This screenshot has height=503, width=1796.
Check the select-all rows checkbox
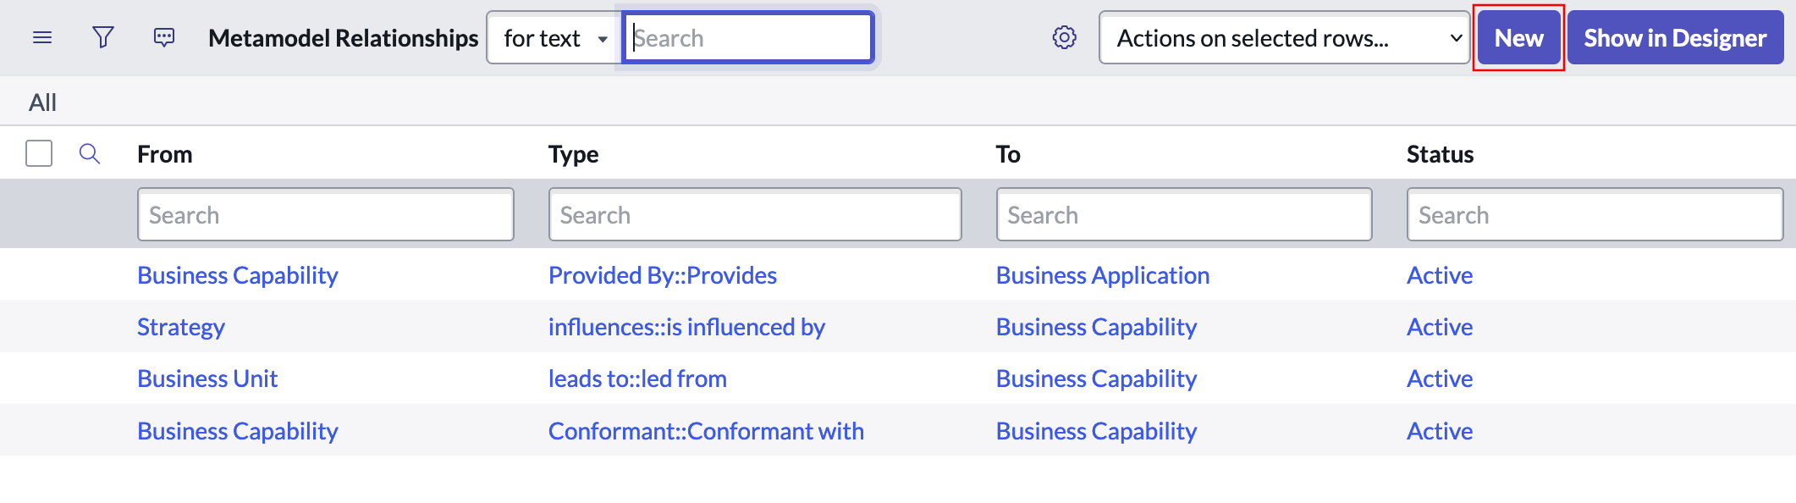point(39,154)
